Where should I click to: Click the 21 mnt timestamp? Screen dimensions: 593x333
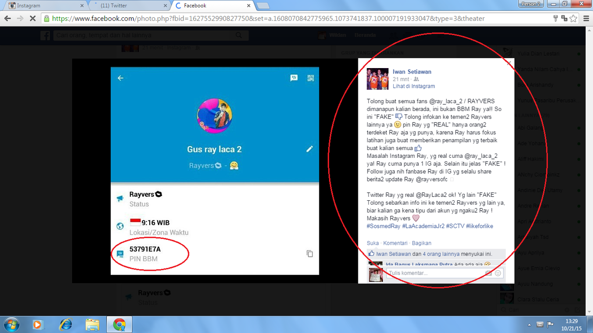(401, 79)
